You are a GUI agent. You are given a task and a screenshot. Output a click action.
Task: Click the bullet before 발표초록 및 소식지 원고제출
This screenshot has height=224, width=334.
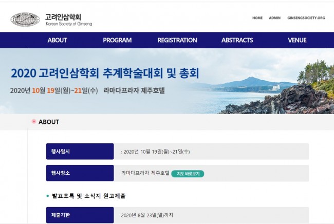click(x=48, y=196)
